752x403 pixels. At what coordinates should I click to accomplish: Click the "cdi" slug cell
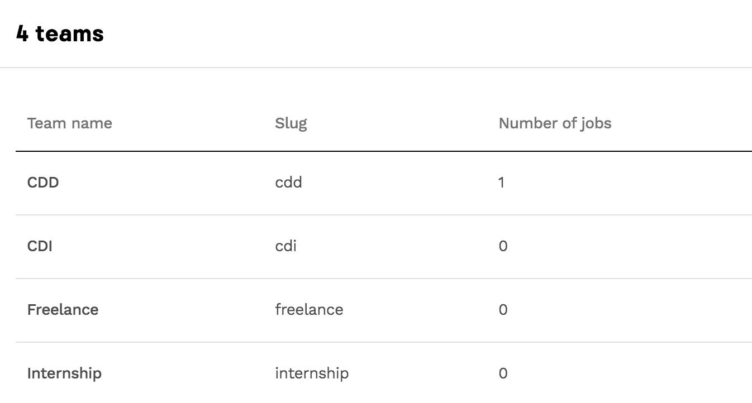click(x=285, y=246)
